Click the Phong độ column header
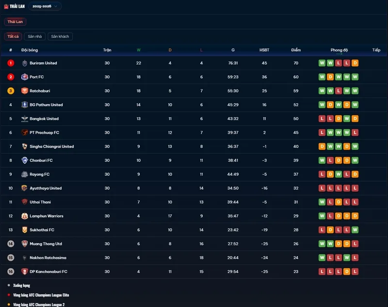The image size is (388, 307). [x=339, y=50]
